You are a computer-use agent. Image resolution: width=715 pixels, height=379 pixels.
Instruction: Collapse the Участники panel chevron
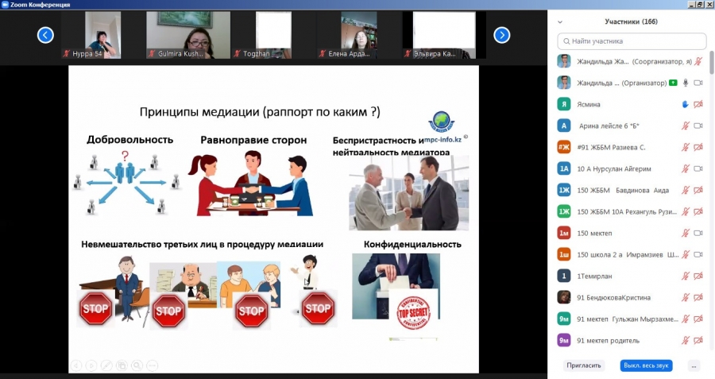coord(560,22)
